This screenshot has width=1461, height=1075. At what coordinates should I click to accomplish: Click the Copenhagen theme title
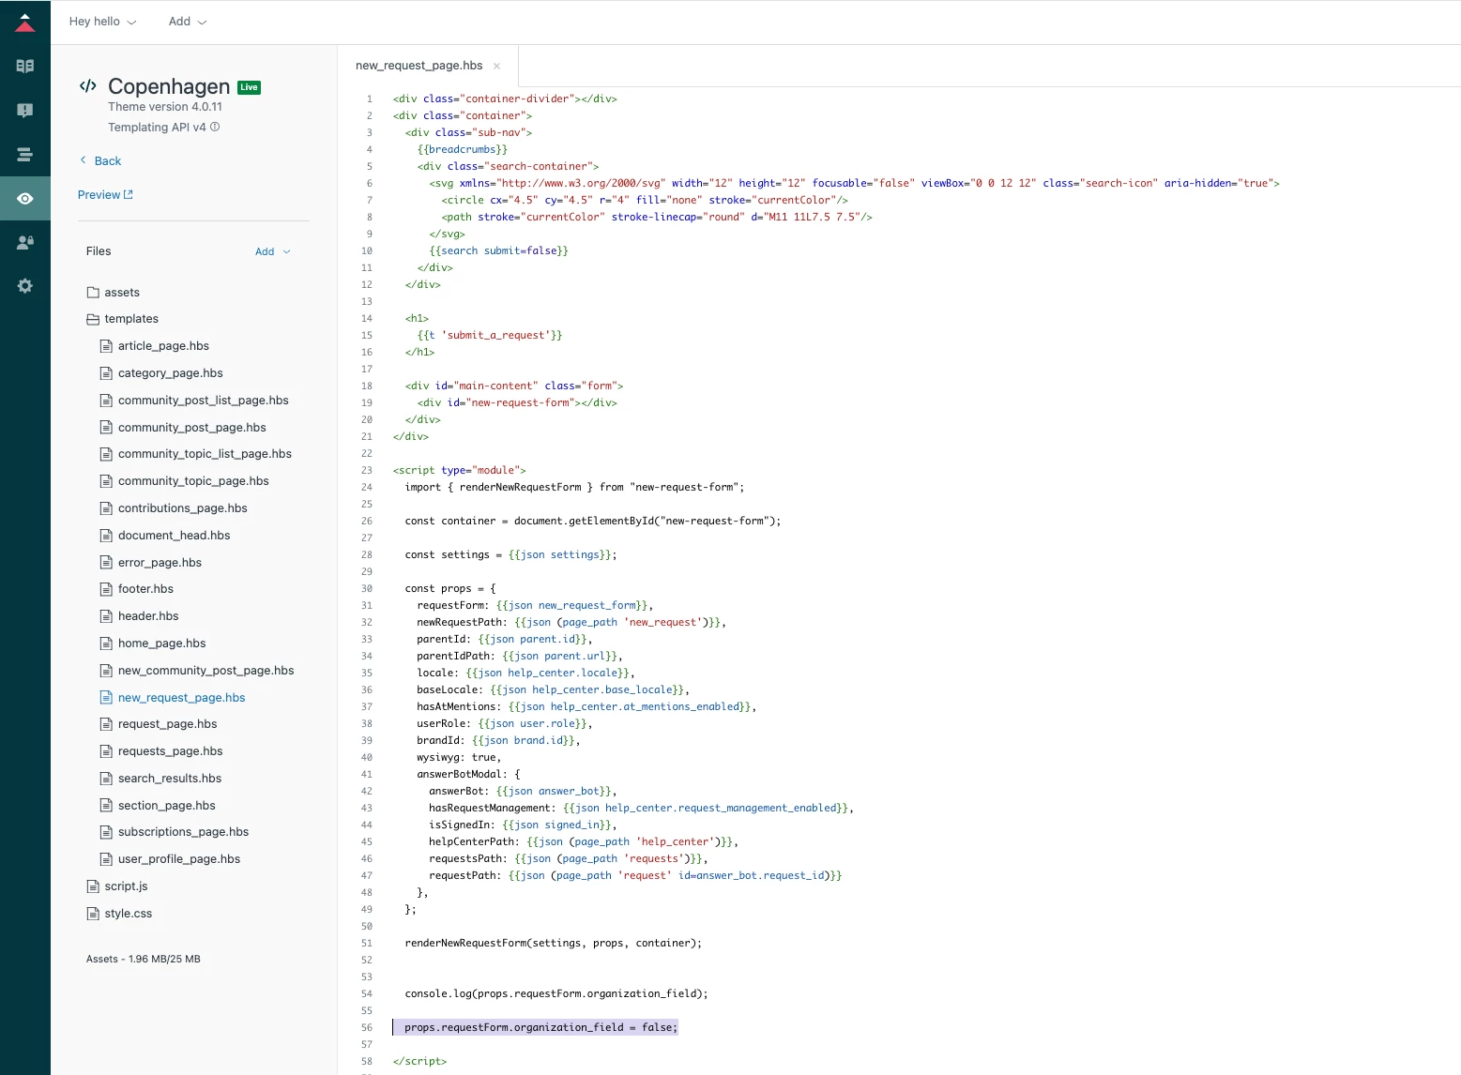tap(169, 86)
